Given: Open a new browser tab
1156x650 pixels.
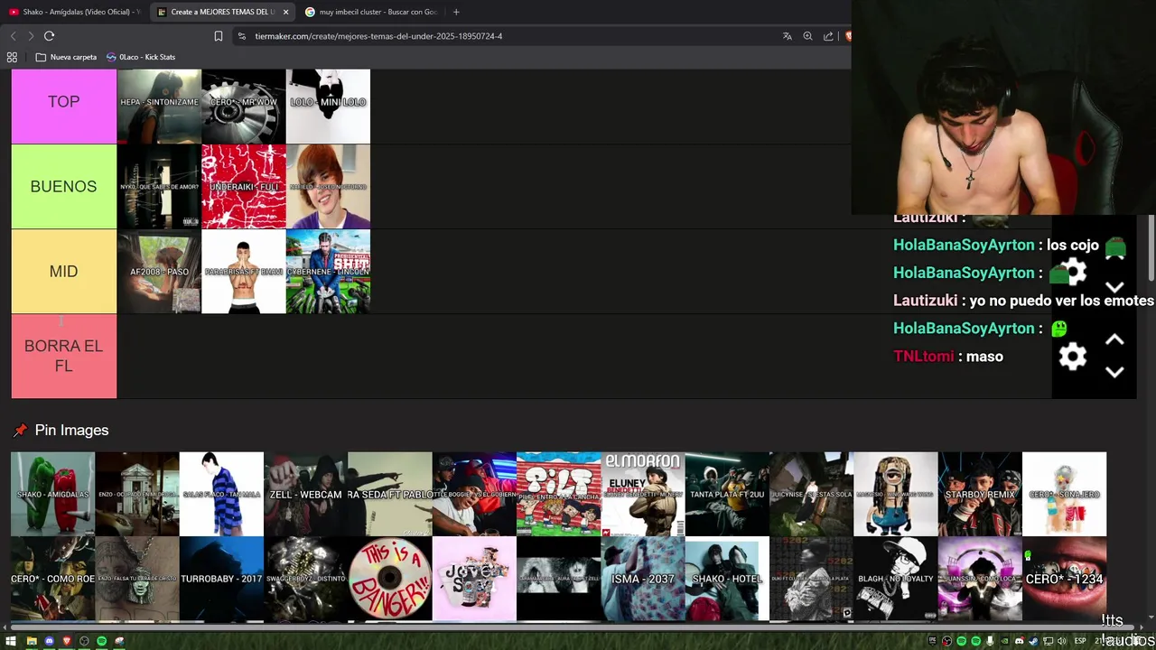Looking at the screenshot, I should 456,12.
